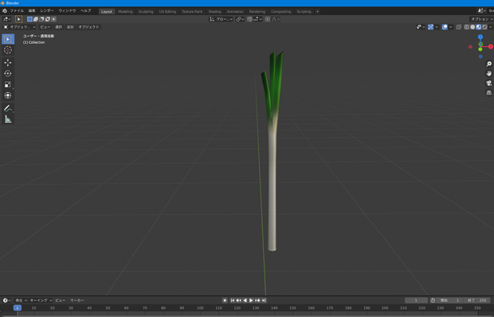The width and height of the screenshot is (494, 317).
Task: Open the ヘルプ menu
Action: 85,11
